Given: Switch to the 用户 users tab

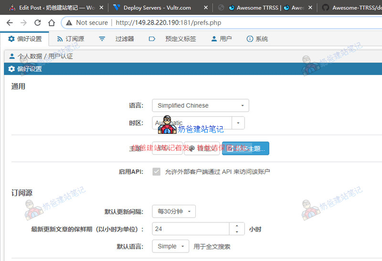Looking at the screenshot, I should click(221, 39).
